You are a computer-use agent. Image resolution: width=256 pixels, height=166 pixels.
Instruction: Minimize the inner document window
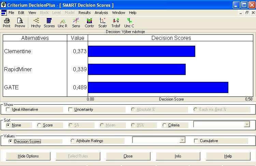[241, 13]
